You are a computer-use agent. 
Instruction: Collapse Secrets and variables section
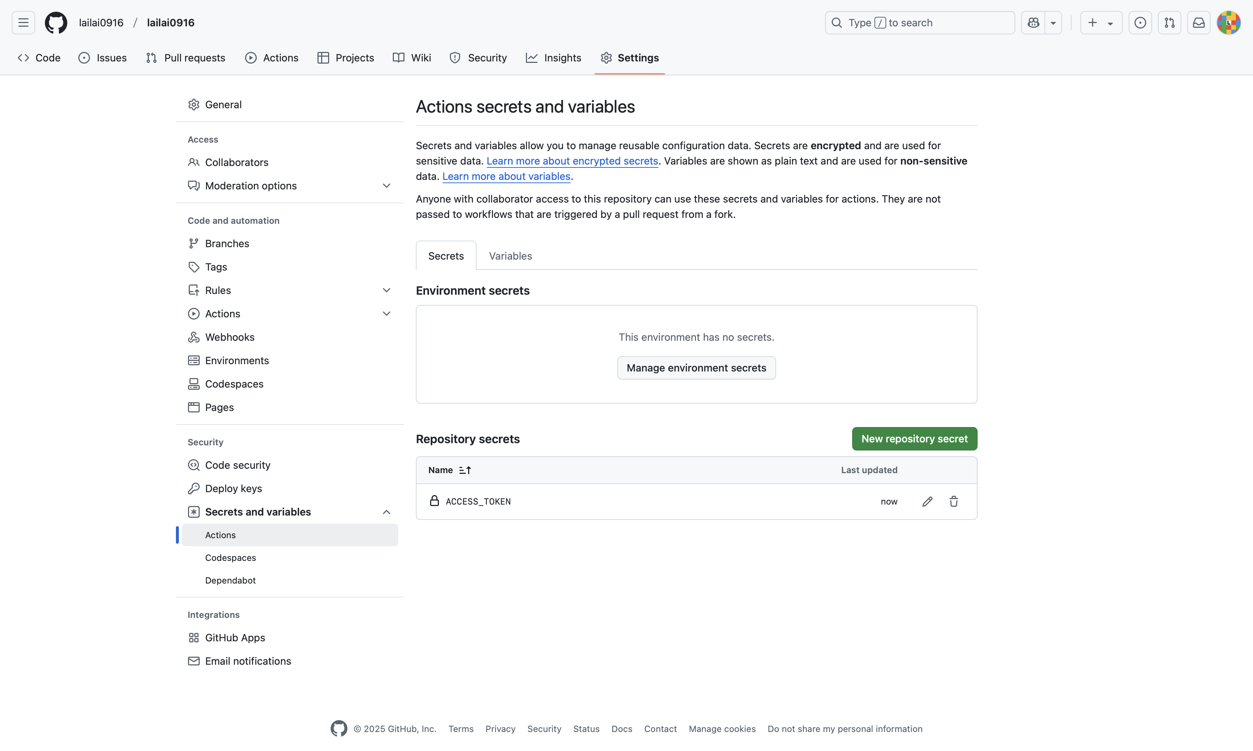pyautogui.click(x=386, y=512)
